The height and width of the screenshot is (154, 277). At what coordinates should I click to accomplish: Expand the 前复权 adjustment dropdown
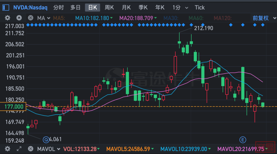click(263, 18)
